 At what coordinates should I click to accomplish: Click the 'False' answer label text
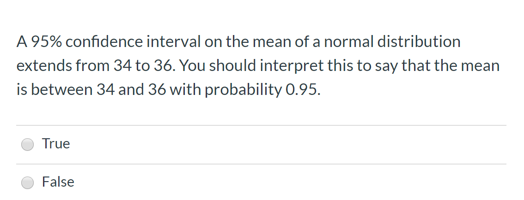pos(58,182)
